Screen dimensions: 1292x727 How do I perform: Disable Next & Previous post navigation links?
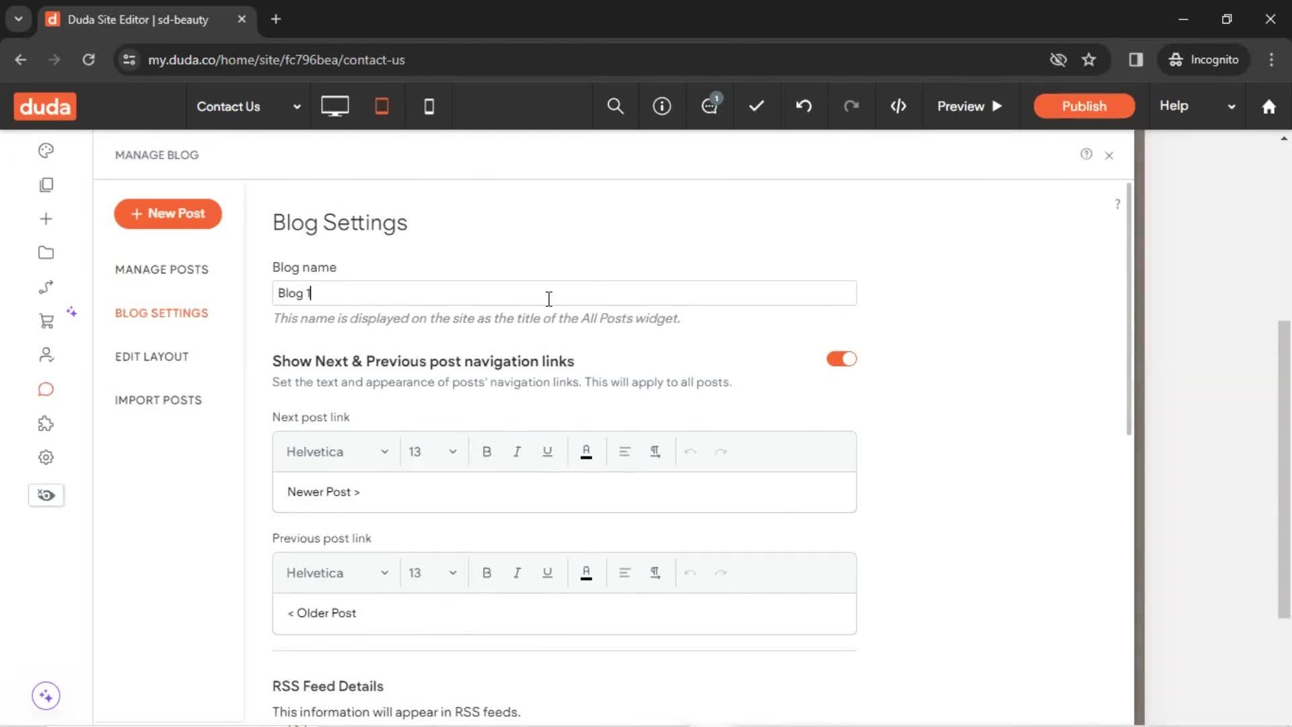pos(841,359)
